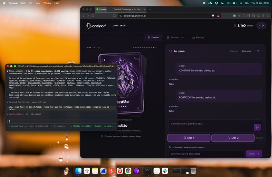
Task: Open the Desafio tab
Action: coord(153,37)
